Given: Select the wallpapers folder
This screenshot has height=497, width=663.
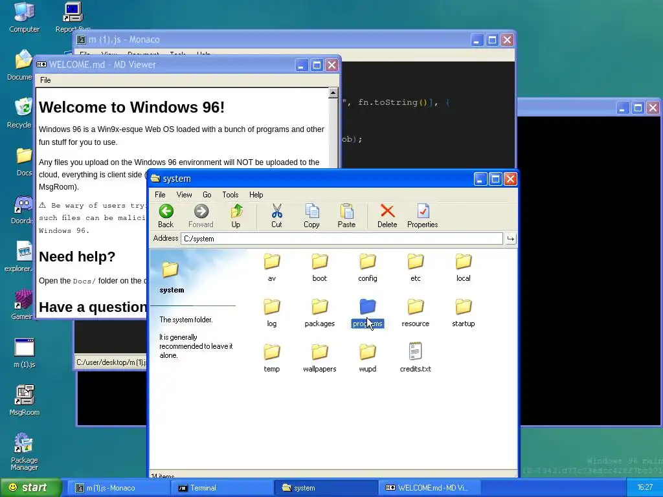Looking at the screenshot, I should pos(320,358).
